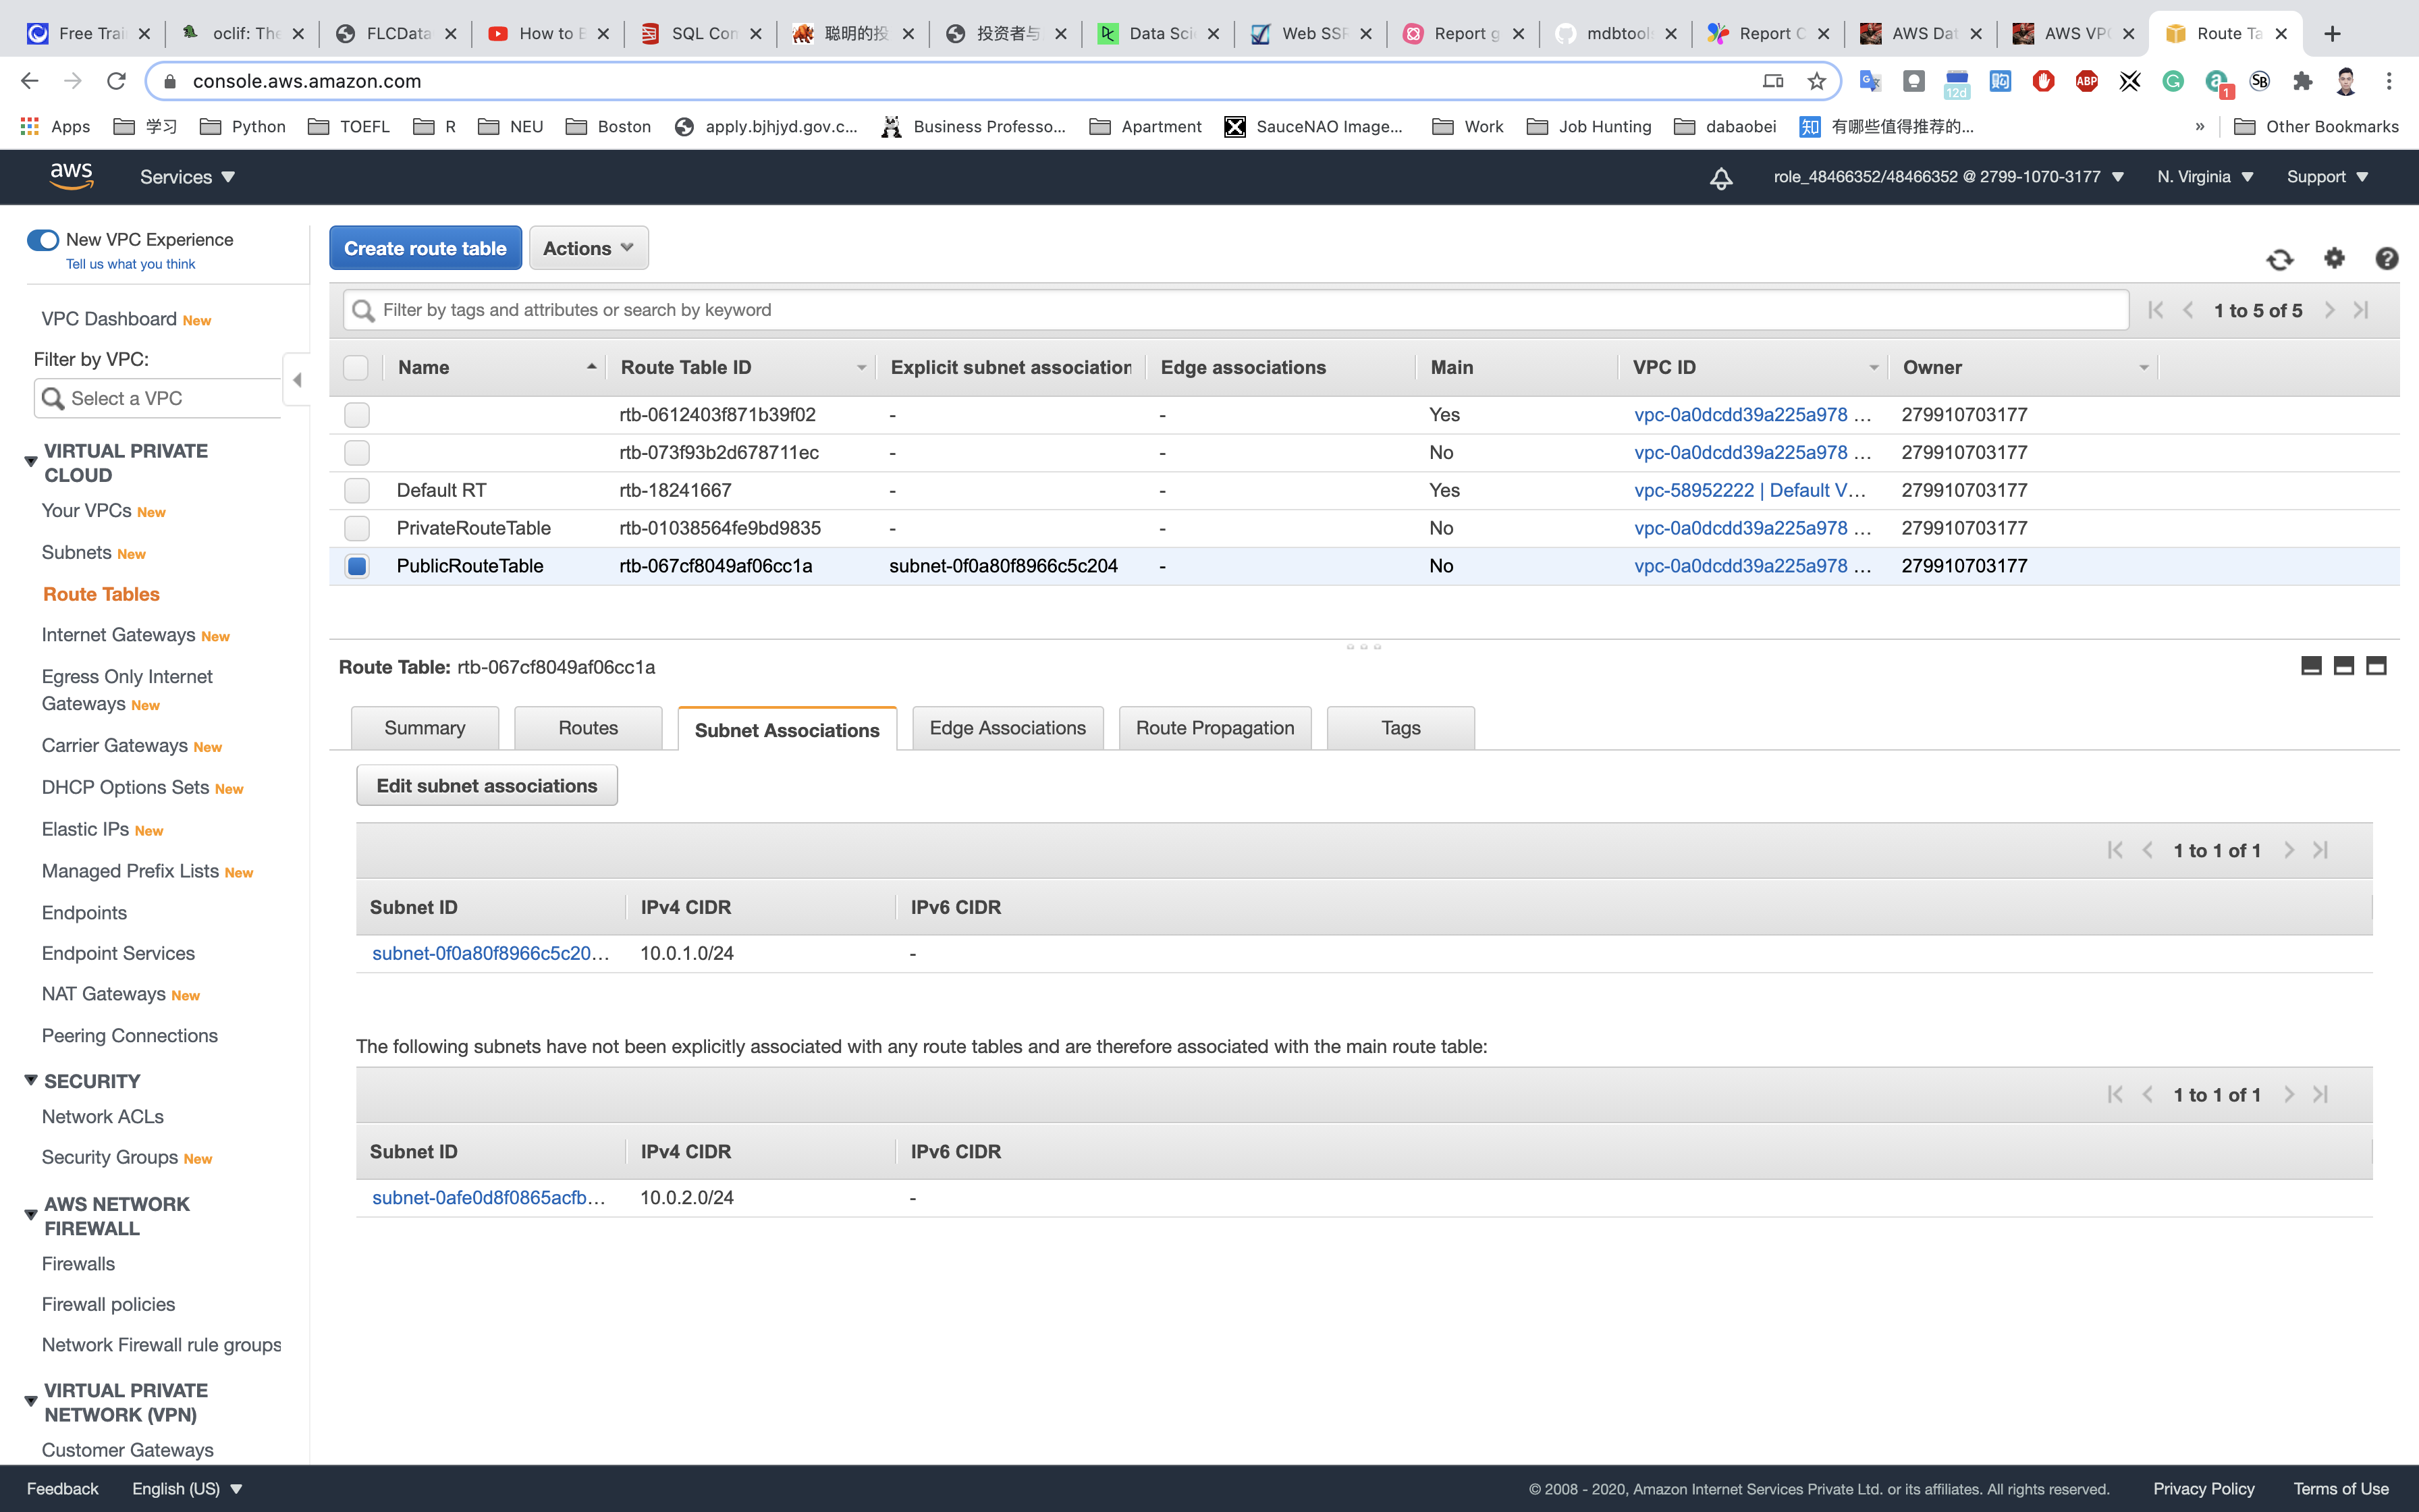Click the refresh route tables icon

[2279, 260]
